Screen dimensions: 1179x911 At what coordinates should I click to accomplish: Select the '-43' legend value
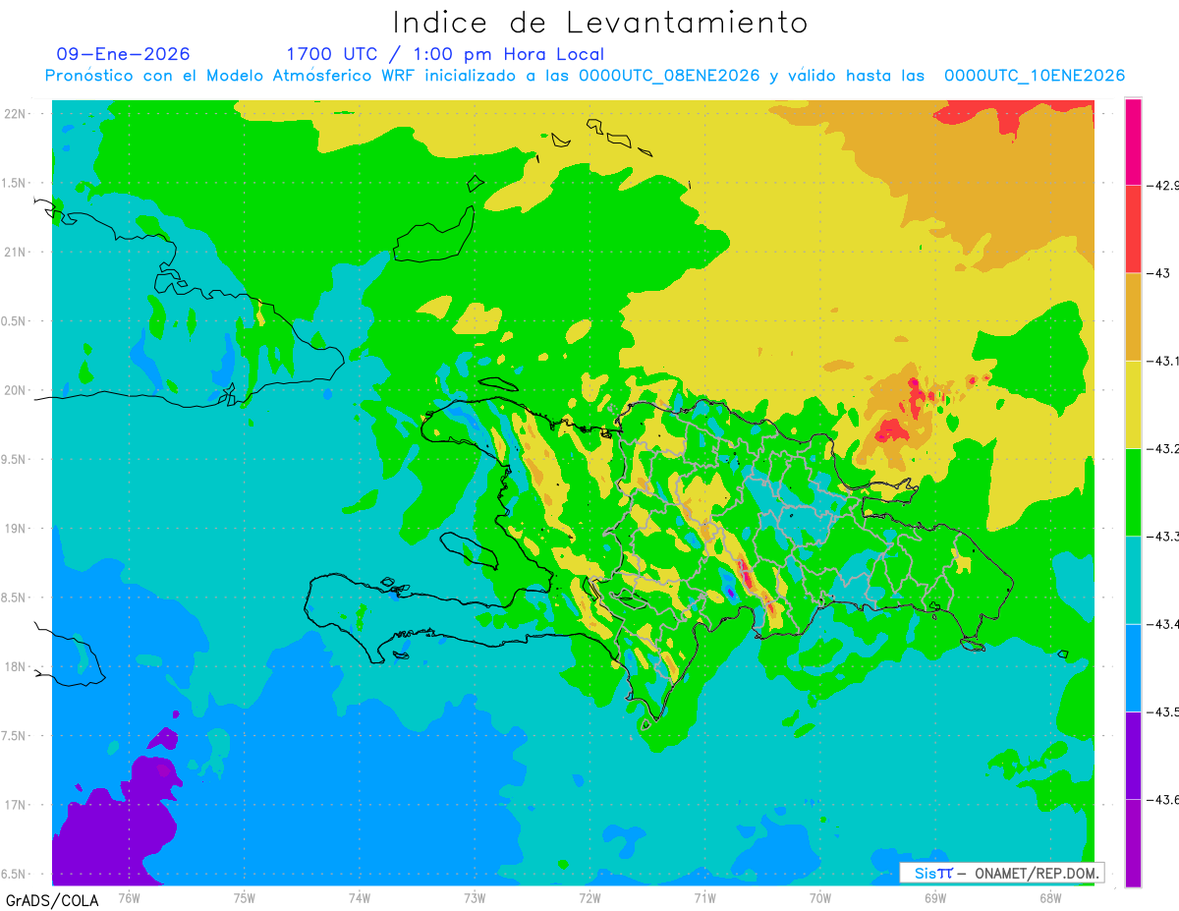(1160, 272)
